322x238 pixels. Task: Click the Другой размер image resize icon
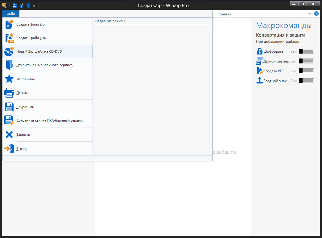pyautogui.click(x=260, y=61)
